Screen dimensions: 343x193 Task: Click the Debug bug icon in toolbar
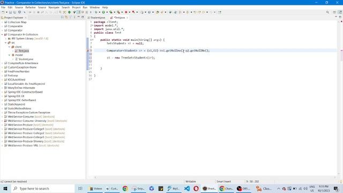(x=96, y=12)
